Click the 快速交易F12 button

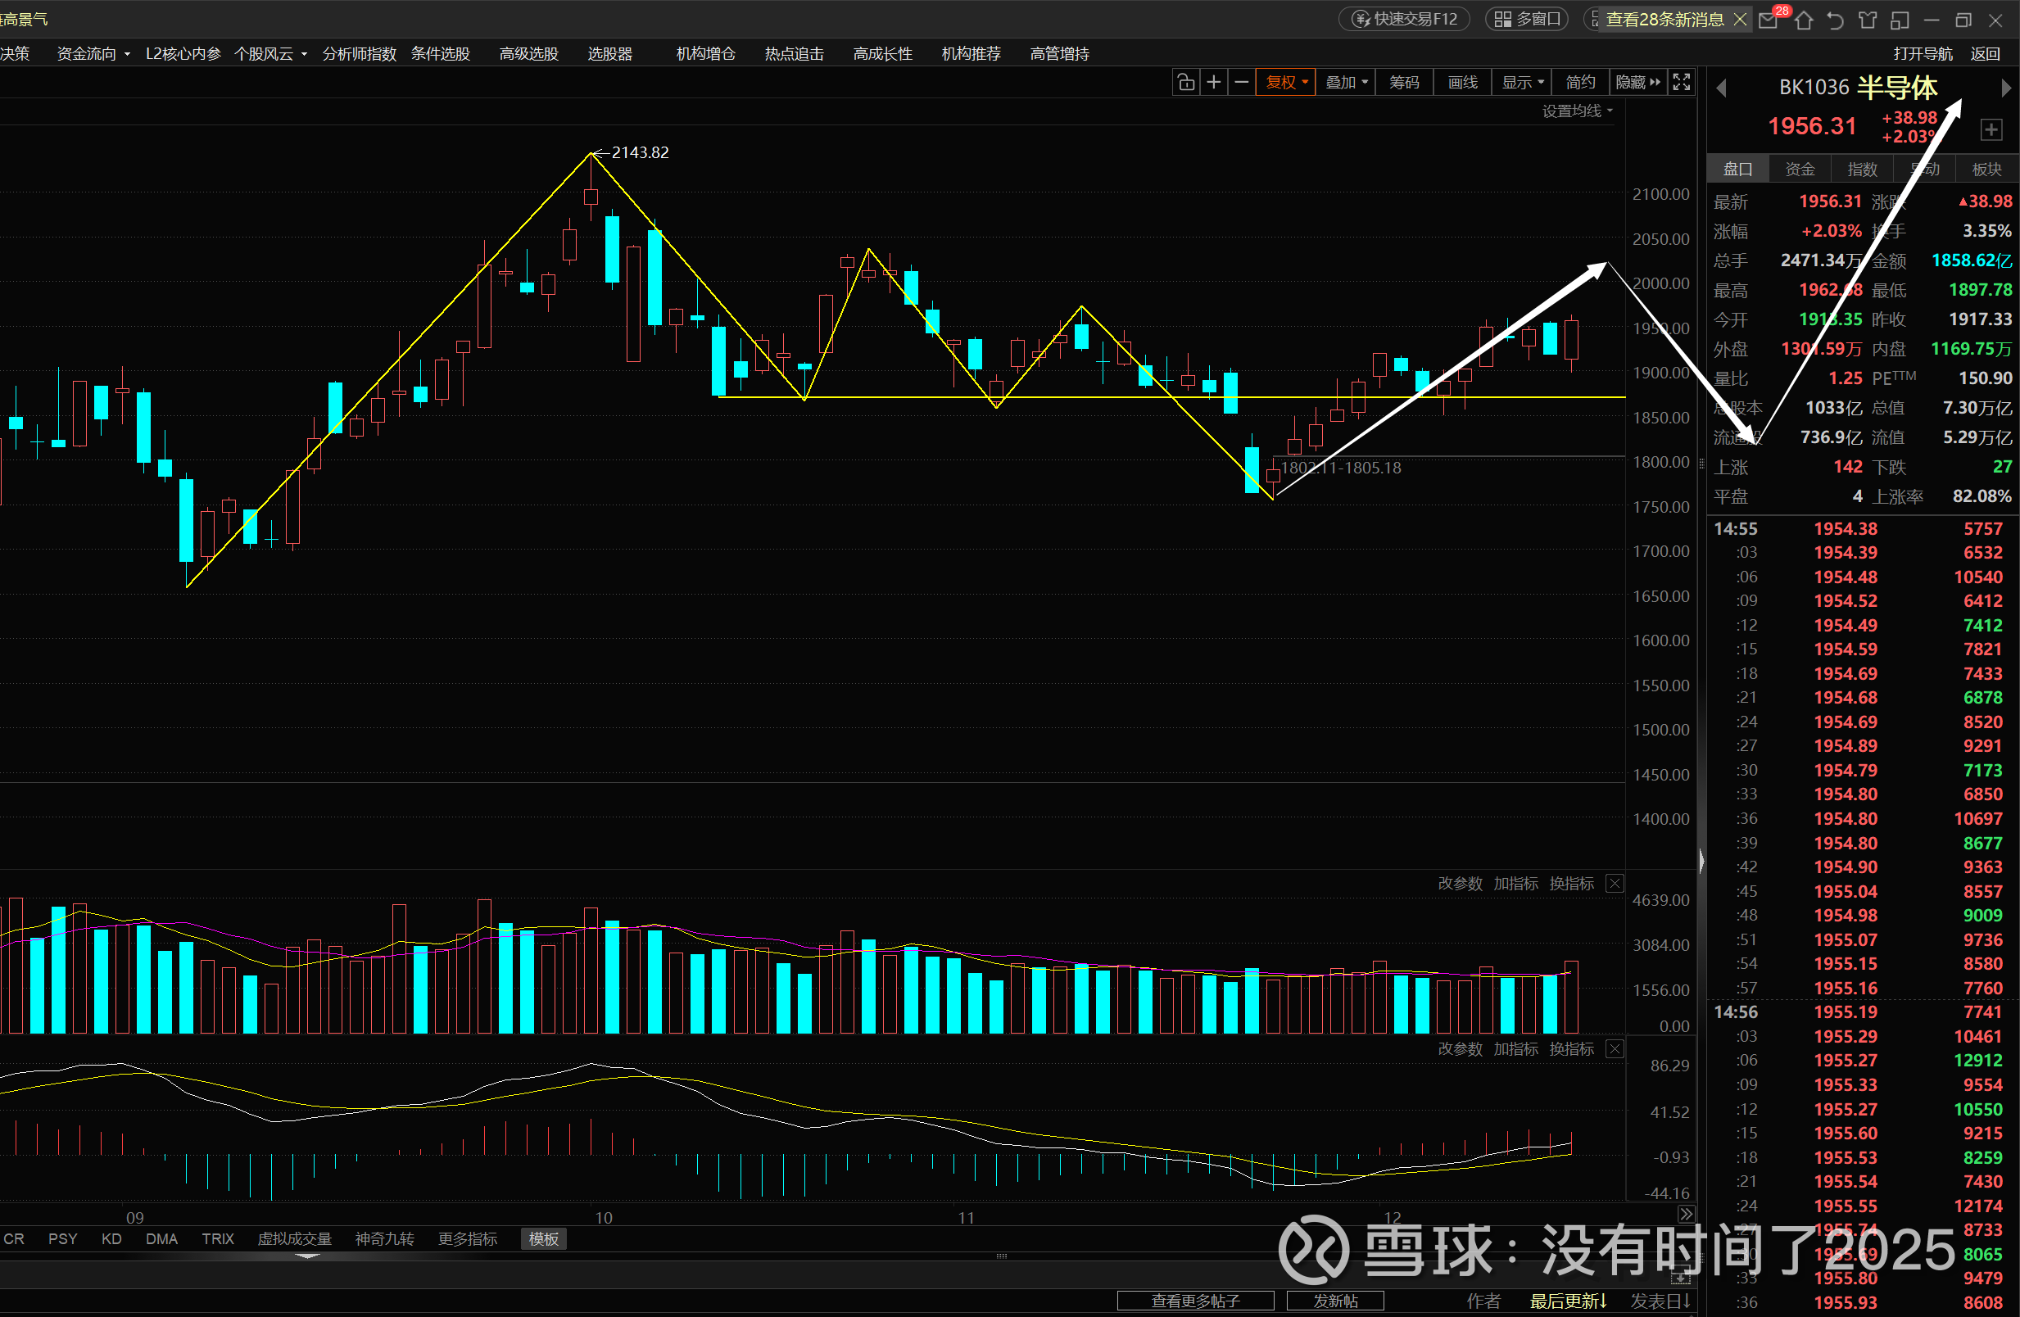(x=1405, y=19)
